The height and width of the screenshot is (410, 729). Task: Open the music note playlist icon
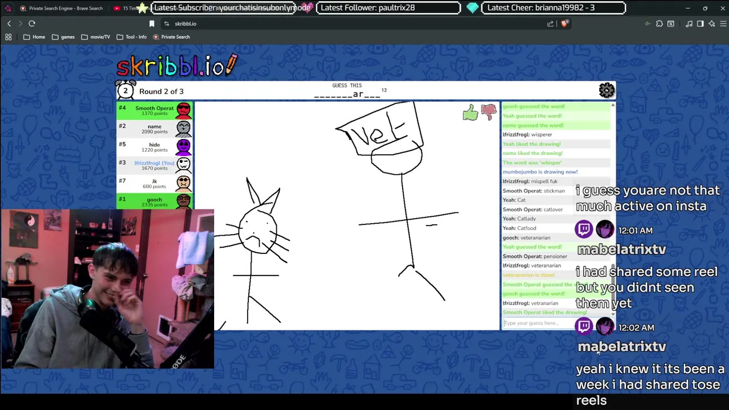pyautogui.click(x=689, y=23)
